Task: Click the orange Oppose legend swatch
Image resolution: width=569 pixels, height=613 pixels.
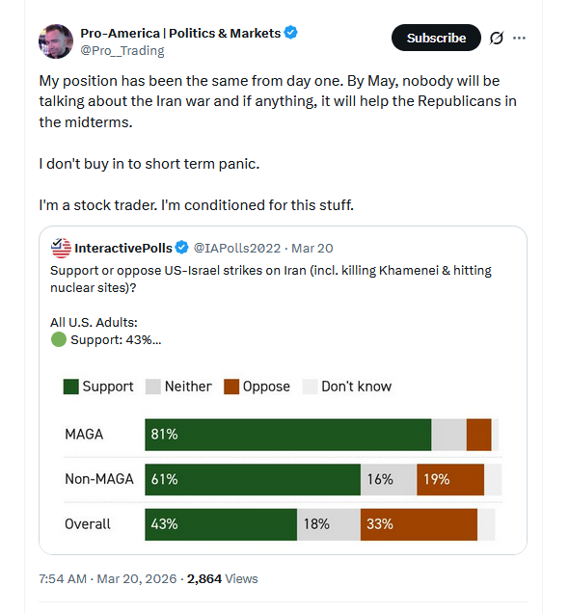Action: [231, 386]
